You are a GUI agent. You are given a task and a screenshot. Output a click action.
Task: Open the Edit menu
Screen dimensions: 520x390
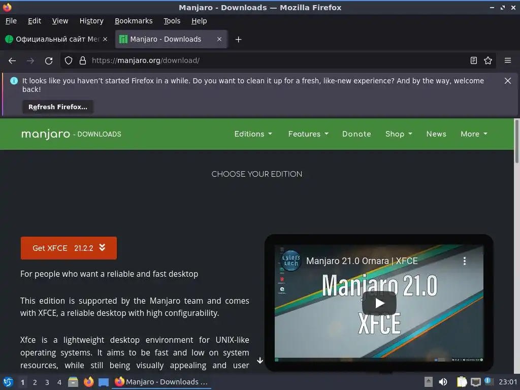pos(35,21)
